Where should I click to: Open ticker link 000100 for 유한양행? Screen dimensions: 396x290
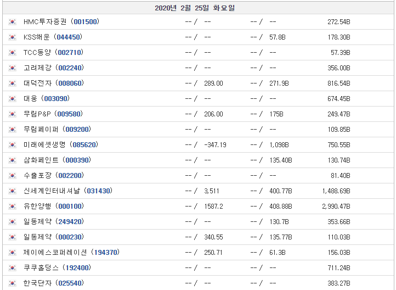click(70, 207)
